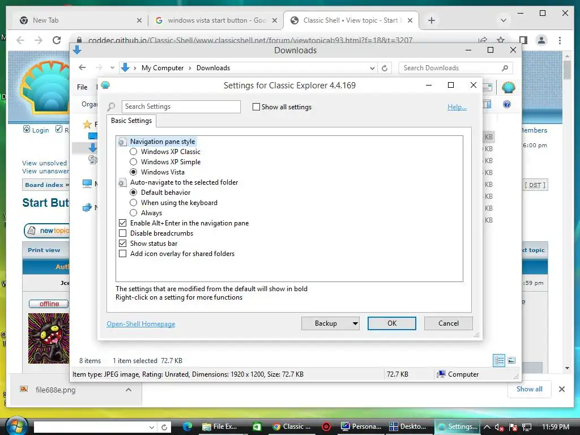
Task: Click the Search Settings input field
Action: (181, 106)
